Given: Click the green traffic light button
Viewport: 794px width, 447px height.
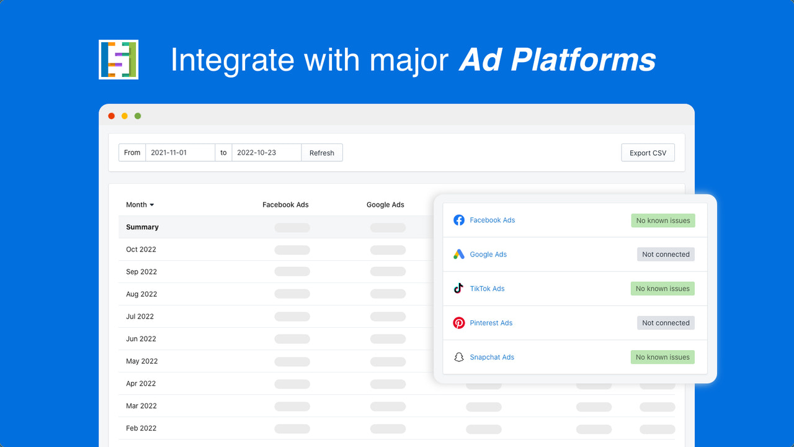Looking at the screenshot, I should pos(137,115).
